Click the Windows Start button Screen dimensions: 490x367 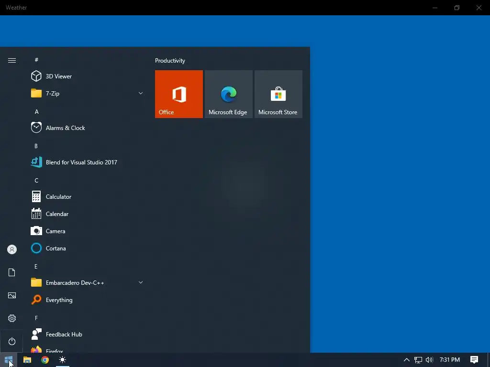click(x=9, y=360)
